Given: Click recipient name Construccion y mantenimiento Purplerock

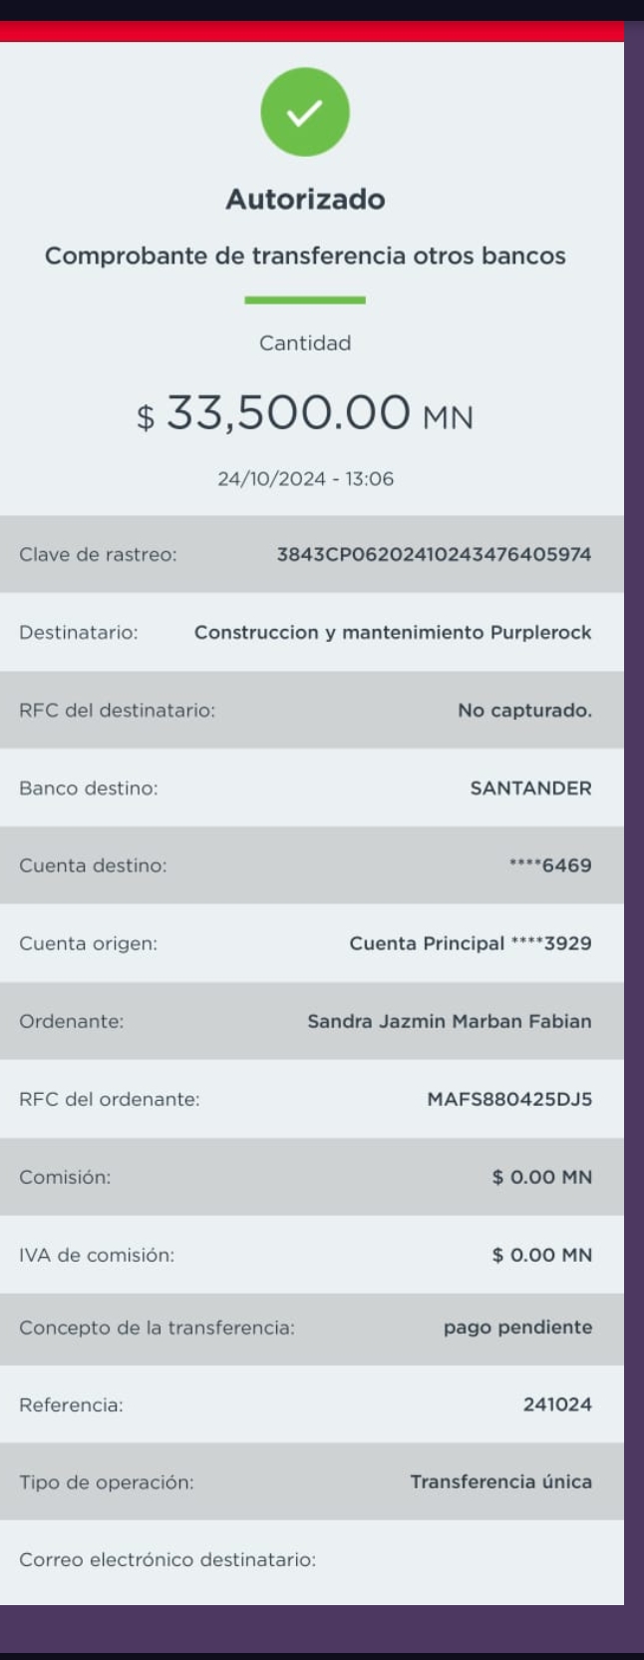Looking at the screenshot, I should [393, 632].
